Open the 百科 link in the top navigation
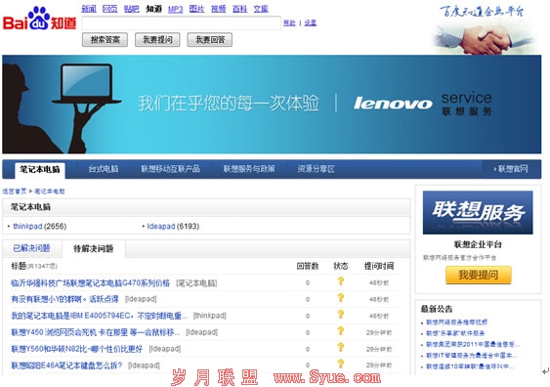 [x=240, y=9]
